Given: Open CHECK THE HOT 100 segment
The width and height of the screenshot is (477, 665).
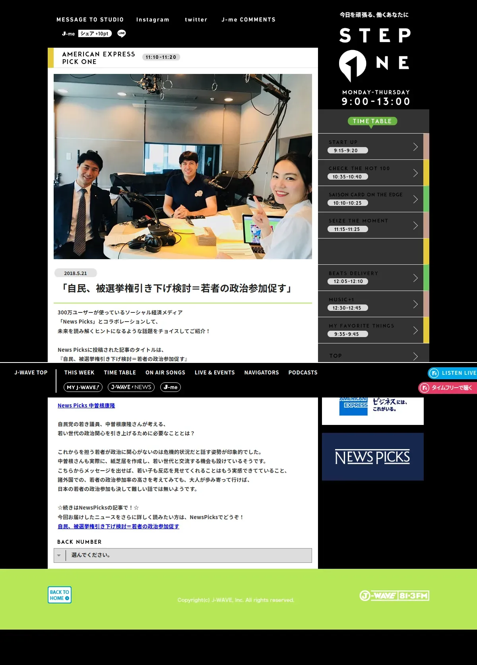Looking at the screenshot, I should click(x=370, y=173).
